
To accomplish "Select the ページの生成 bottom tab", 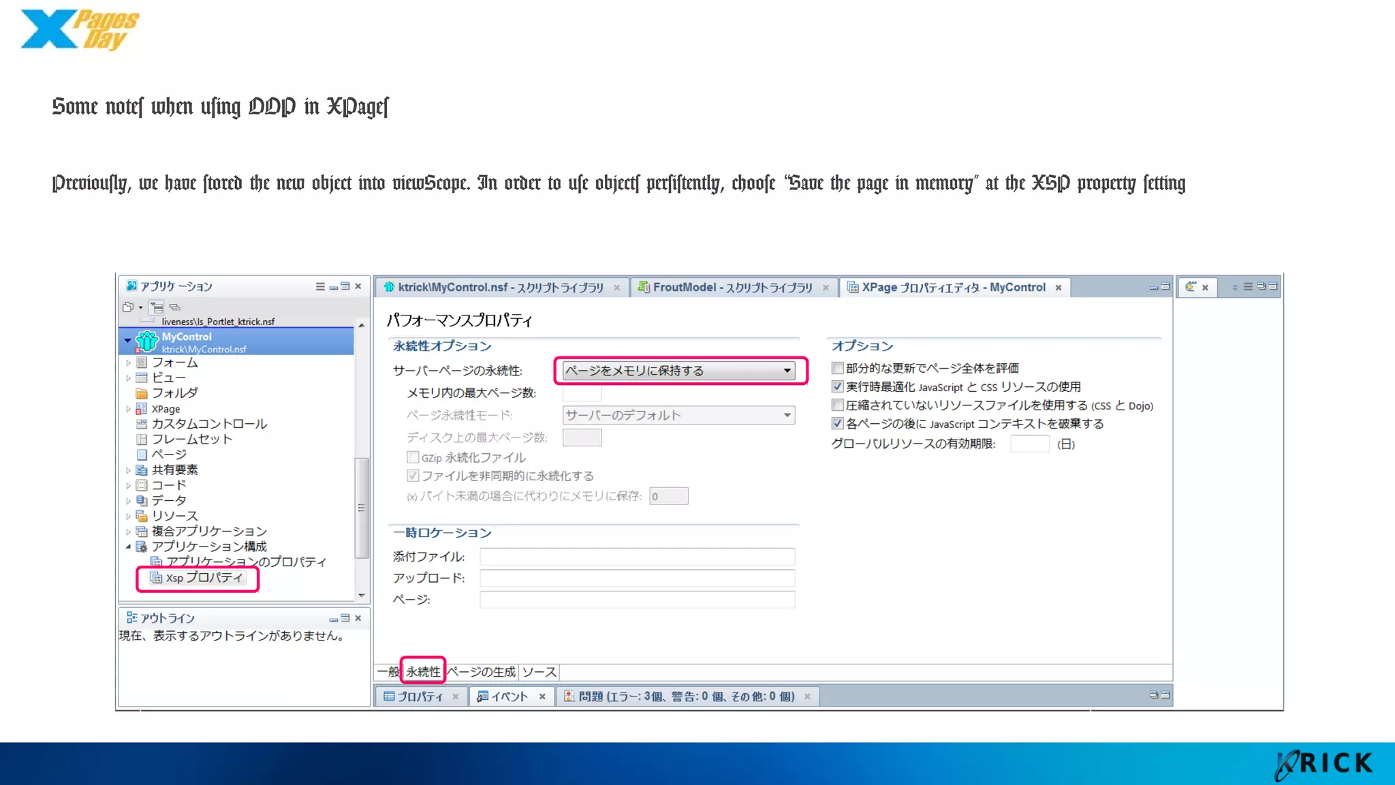I will (482, 672).
